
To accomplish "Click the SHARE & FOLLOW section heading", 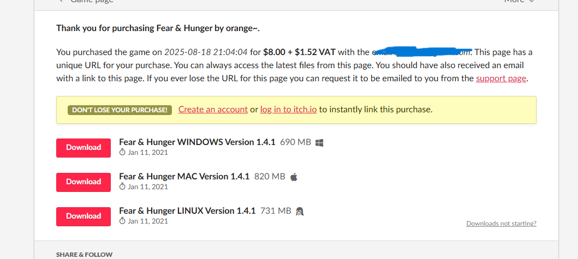I will coord(85,255).
